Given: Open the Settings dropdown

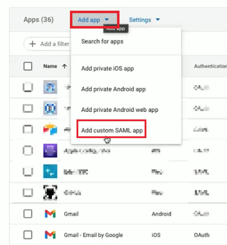Looking at the screenshot, I should (144, 20).
